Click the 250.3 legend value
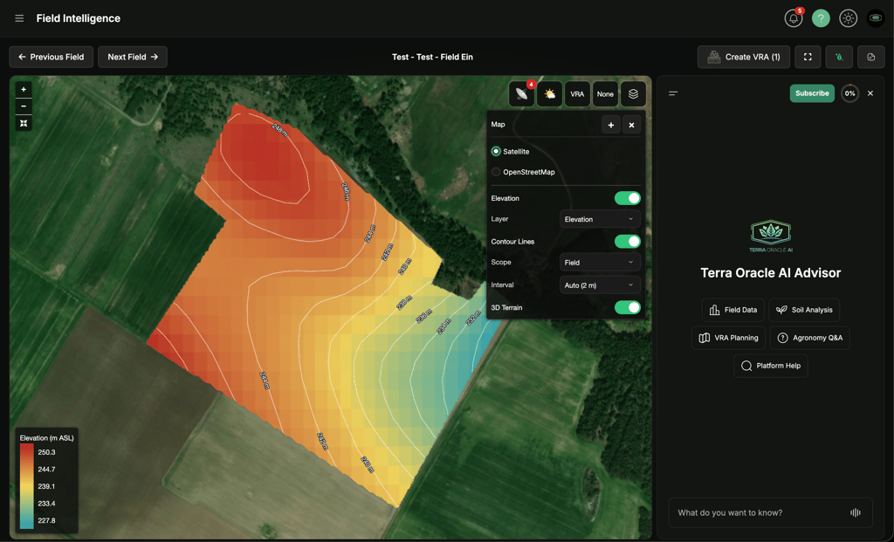The height and width of the screenshot is (542, 894). pos(47,452)
